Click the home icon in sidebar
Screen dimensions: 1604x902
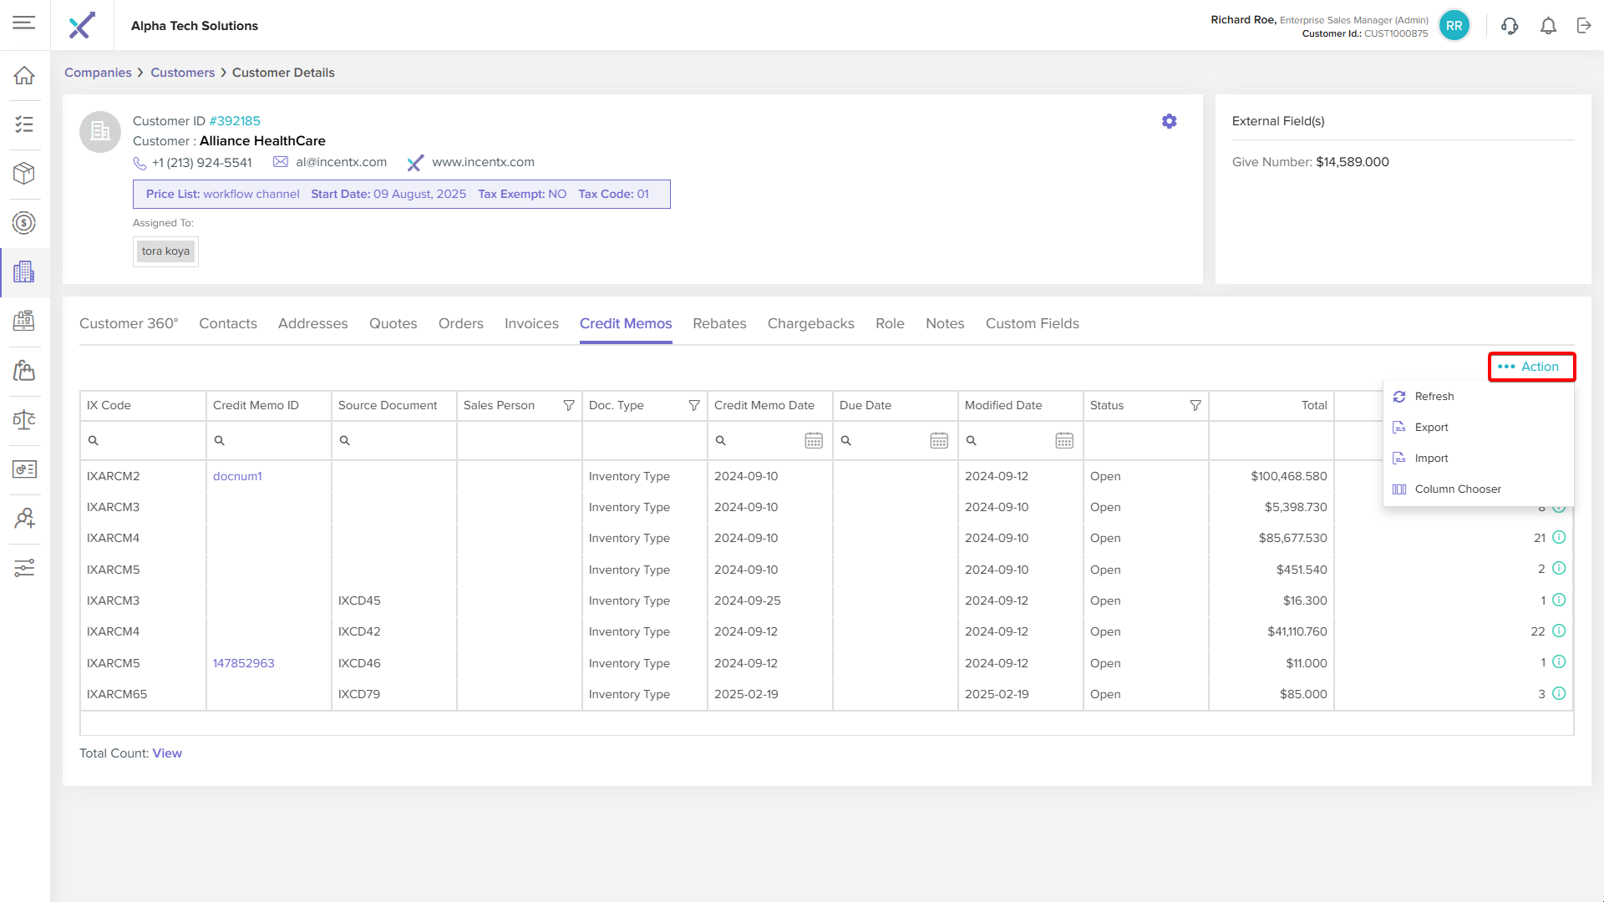point(24,75)
